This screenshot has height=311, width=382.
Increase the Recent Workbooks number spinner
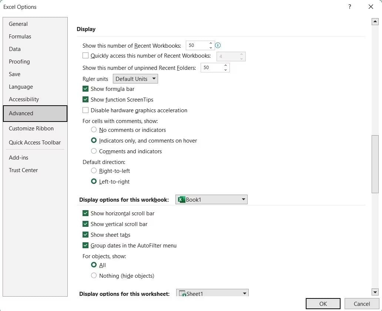pos(211,43)
